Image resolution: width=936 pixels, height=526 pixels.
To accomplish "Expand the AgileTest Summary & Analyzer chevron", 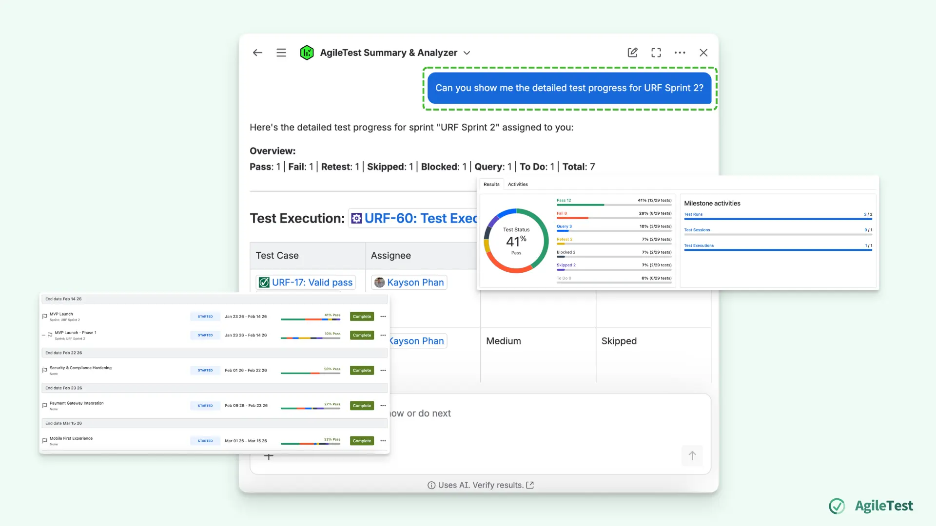I will coord(467,53).
